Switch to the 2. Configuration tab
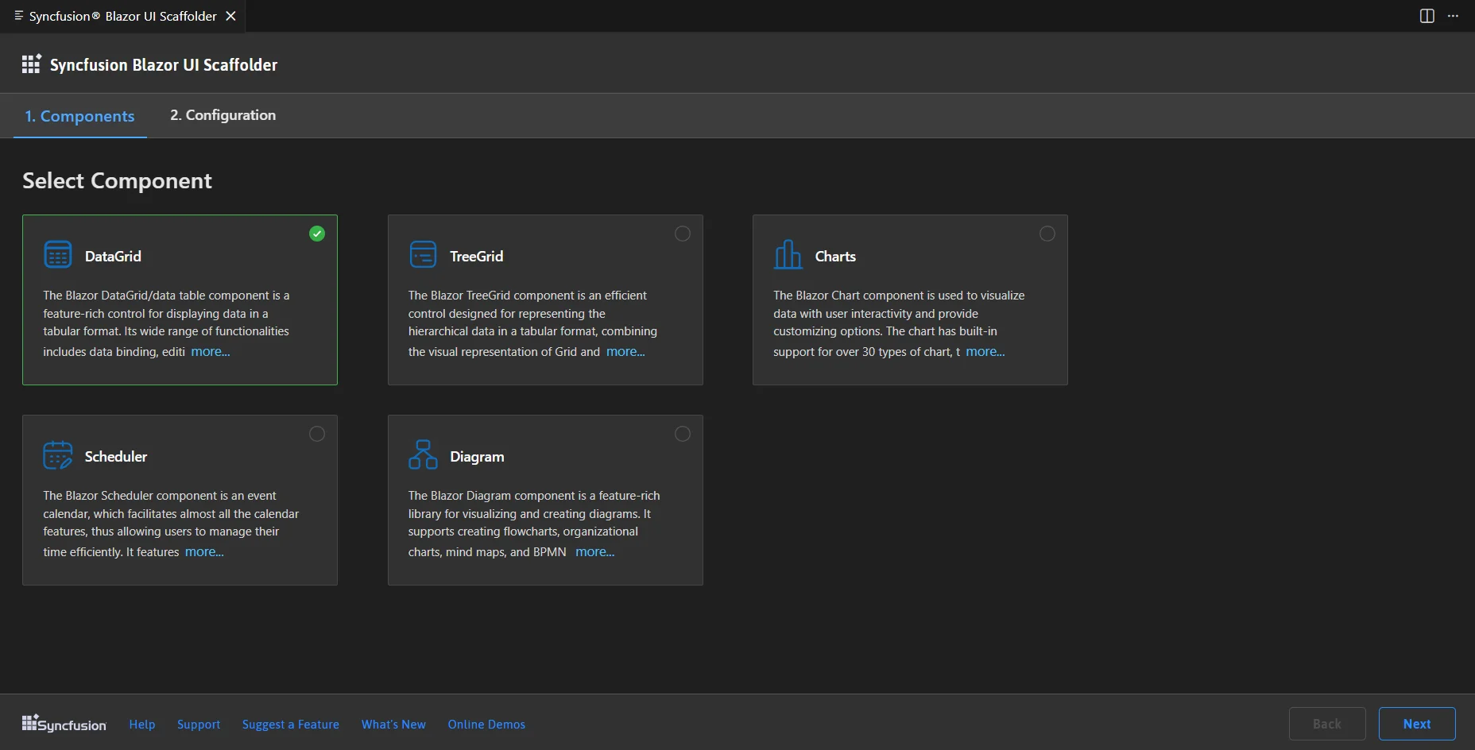Image resolution: width=1475 pixels, height=750 pixels. pyautogui.click(x=223, y=115)
